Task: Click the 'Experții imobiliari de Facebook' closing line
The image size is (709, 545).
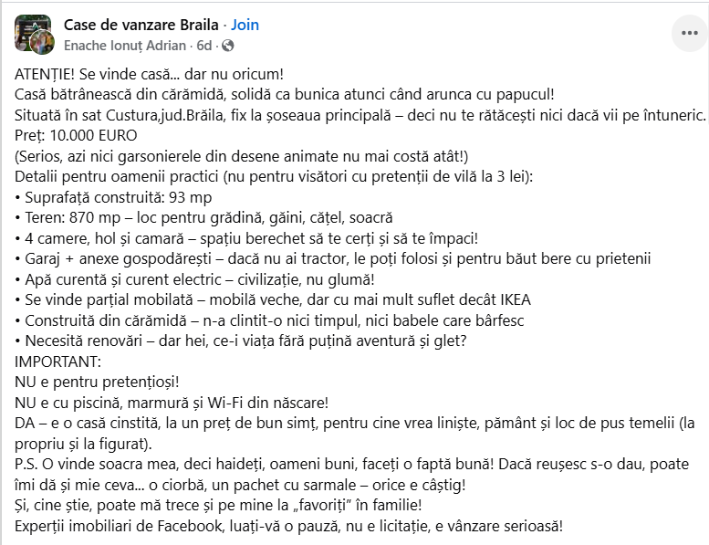Action: pyautogui.click(x=289, y=527)
